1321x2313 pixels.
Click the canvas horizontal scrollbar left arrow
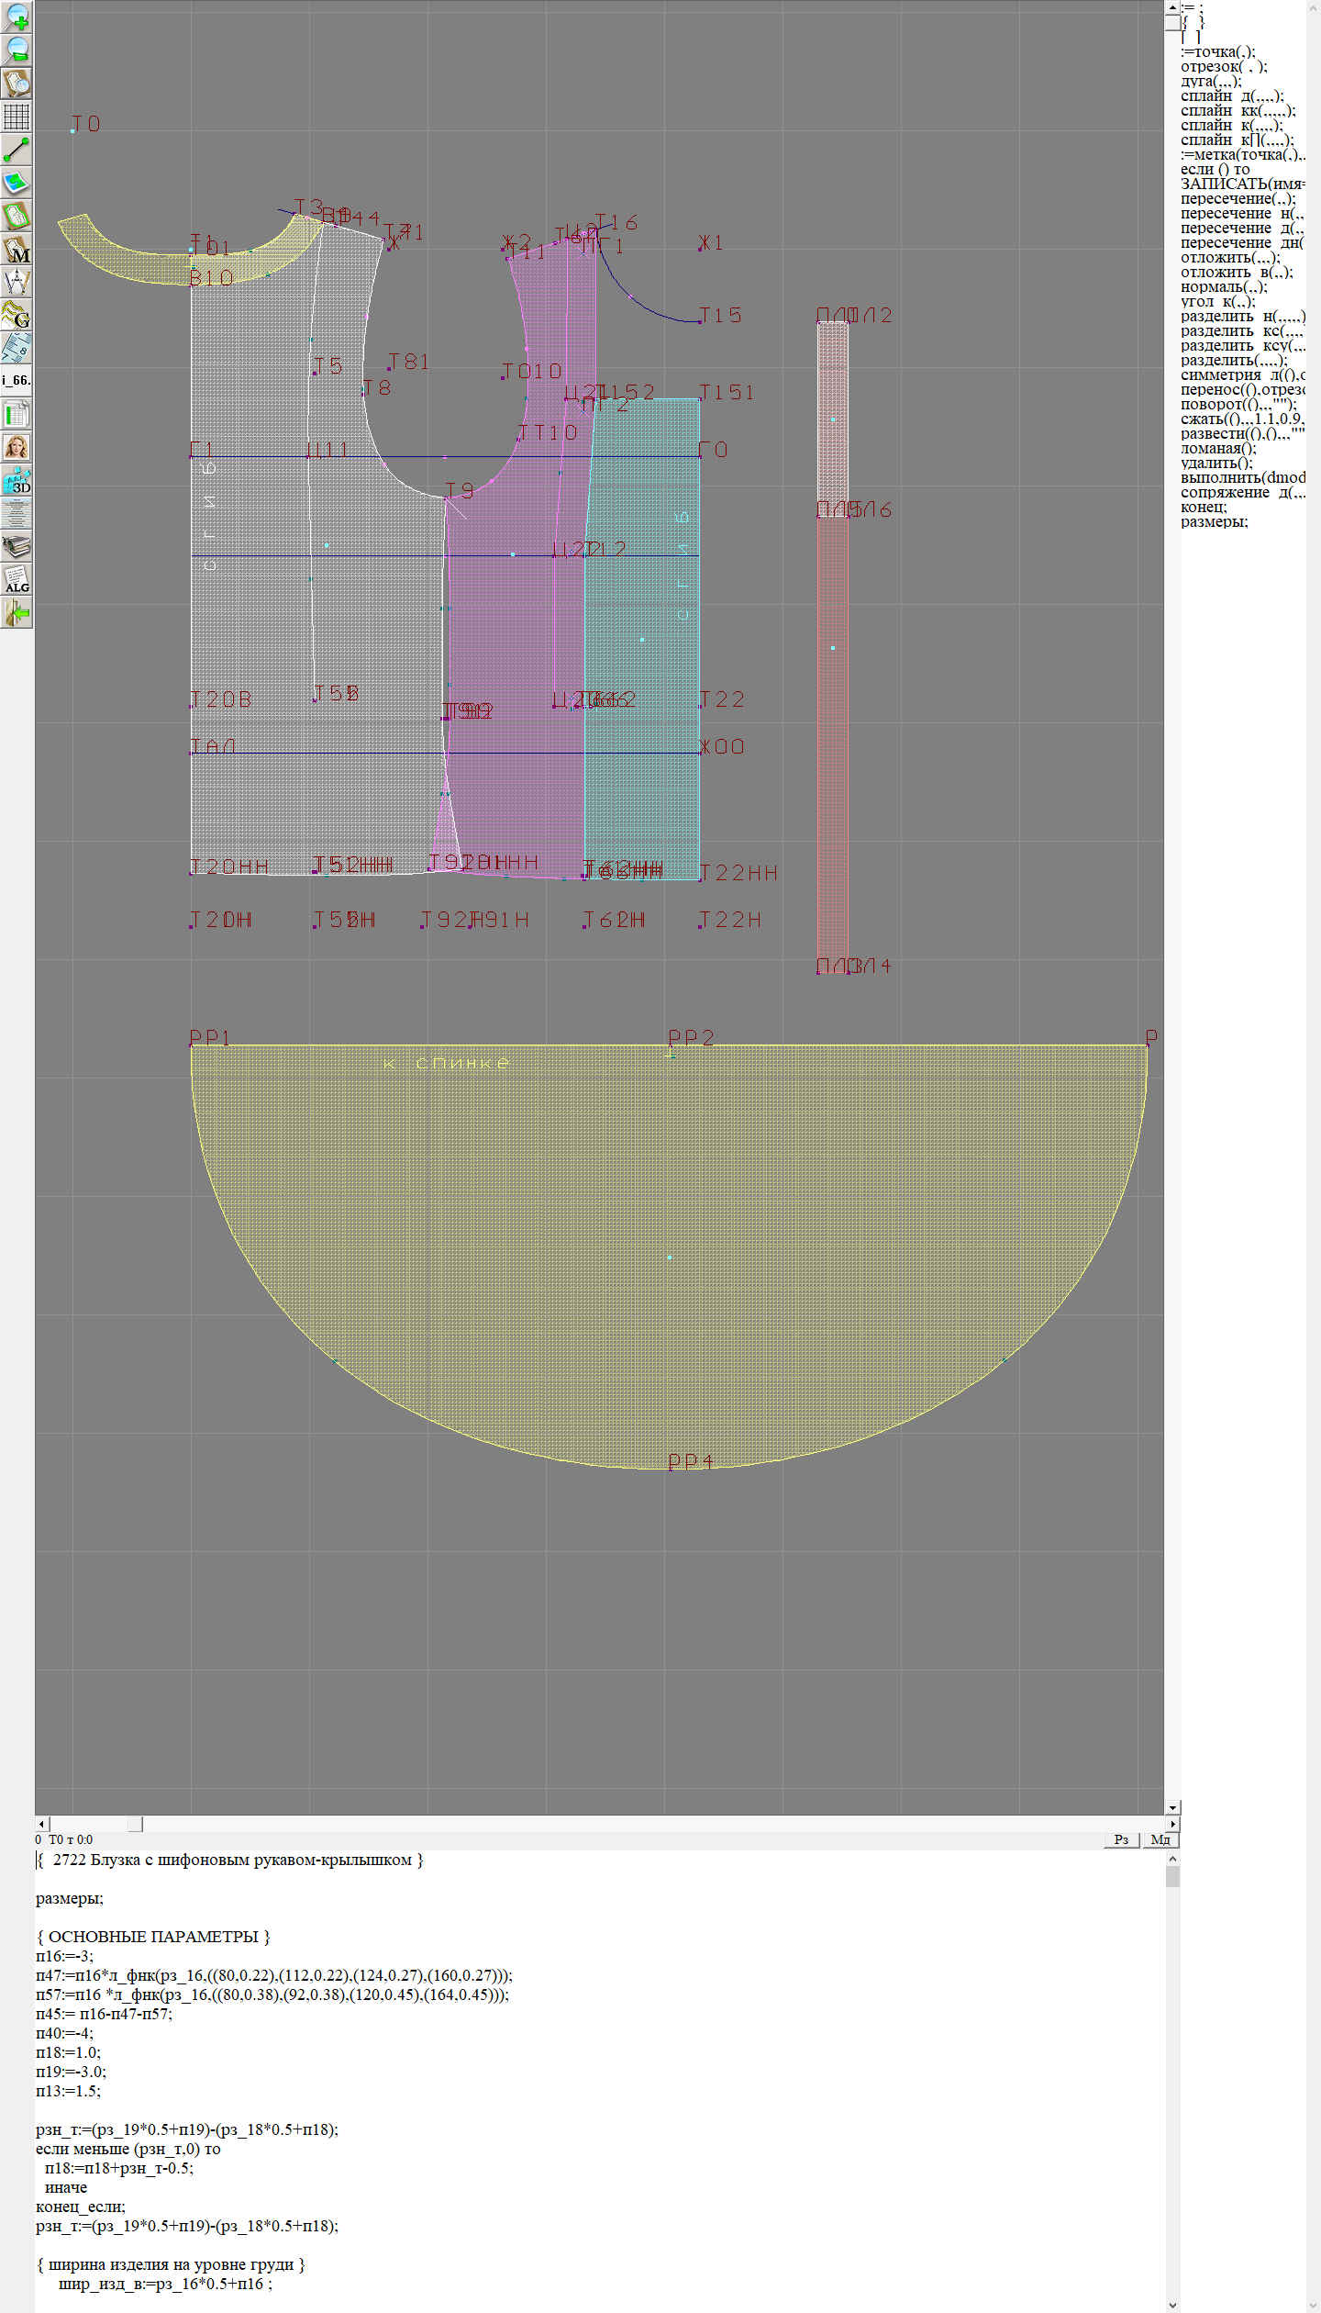pos(41,1824)
